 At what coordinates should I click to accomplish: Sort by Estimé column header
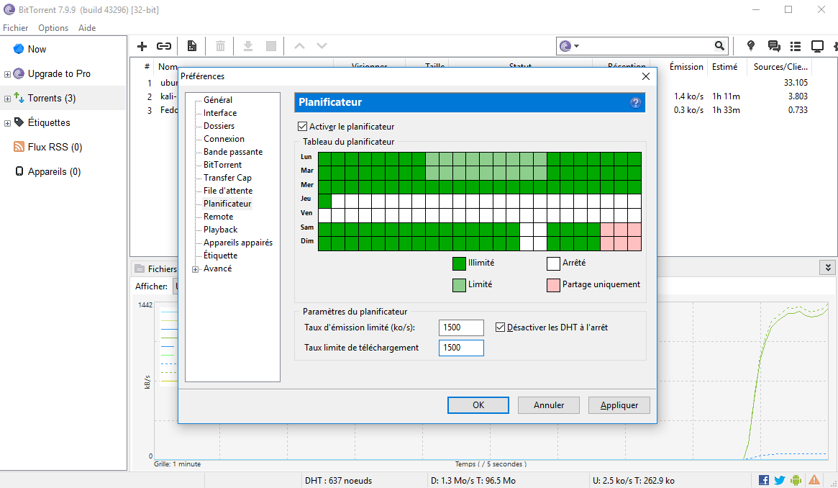pyautogui.click(x=724, y=67)
